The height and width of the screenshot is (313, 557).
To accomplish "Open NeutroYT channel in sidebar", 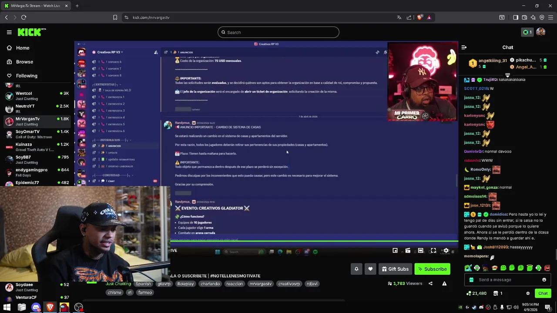I will tap(37, 109).
